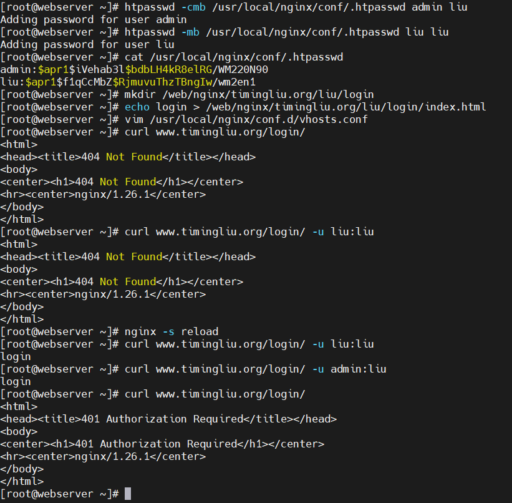This screenshot has height=503, width=512.
Task: Select the admin apr1 hash line
Action: click(134, 70)
